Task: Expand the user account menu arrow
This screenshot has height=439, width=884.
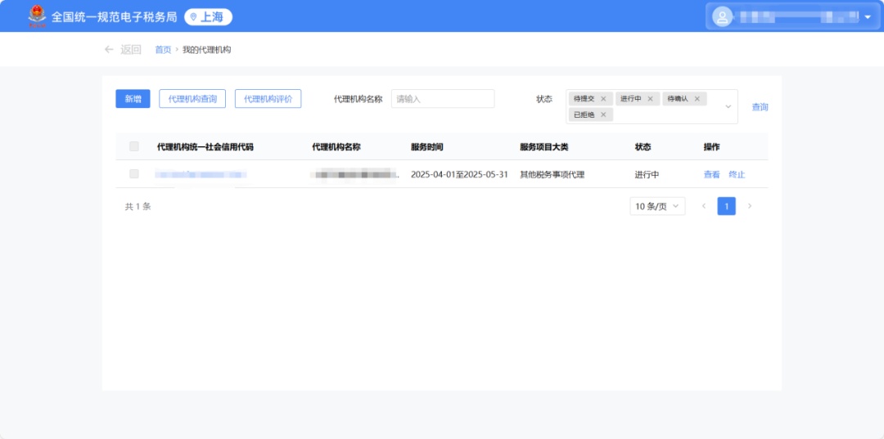Action: click(x=868, y=17)
